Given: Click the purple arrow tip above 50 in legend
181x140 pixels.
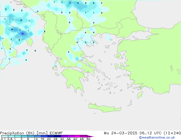Looking at the screenshot, I should (x=90, y=136).
